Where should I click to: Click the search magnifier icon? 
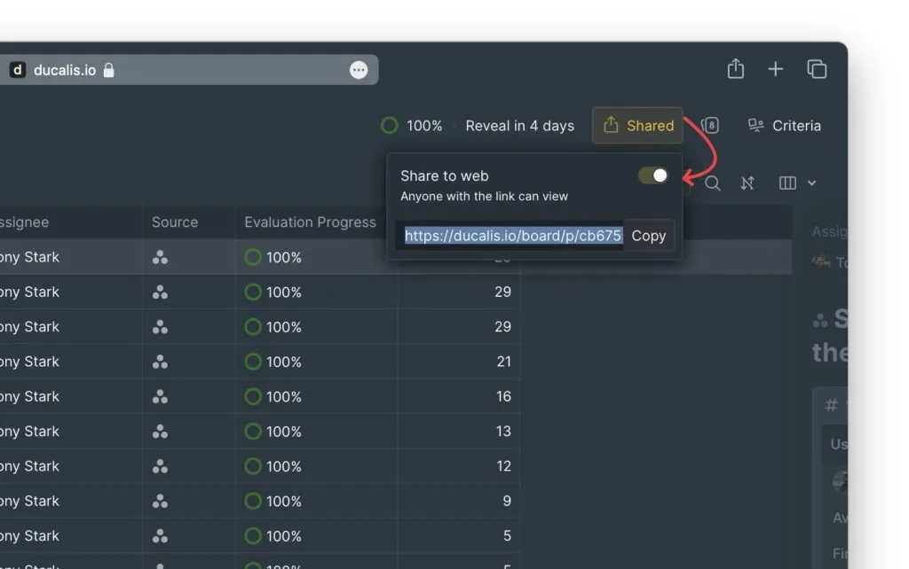713,183
